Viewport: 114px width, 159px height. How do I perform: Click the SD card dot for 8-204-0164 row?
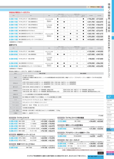tap(64, 54)
